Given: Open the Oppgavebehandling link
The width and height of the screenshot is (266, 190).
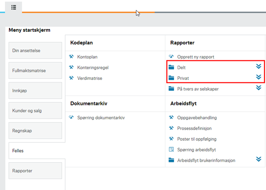Looking at the screenshot, I should tap(197, 118).
